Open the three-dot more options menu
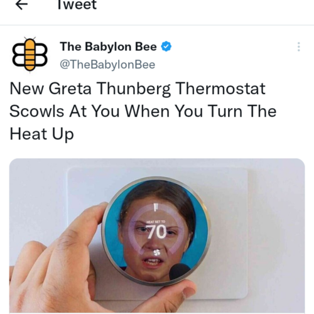 click(x=299, y=46)
